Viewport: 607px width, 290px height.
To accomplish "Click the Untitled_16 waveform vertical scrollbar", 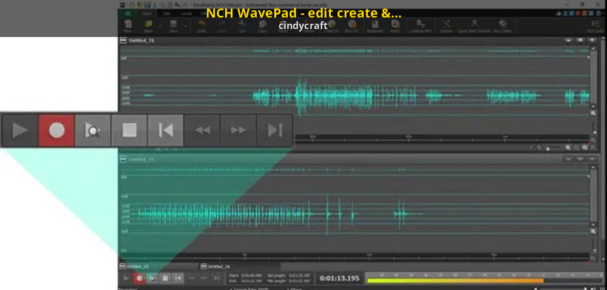I will point(592,77).
